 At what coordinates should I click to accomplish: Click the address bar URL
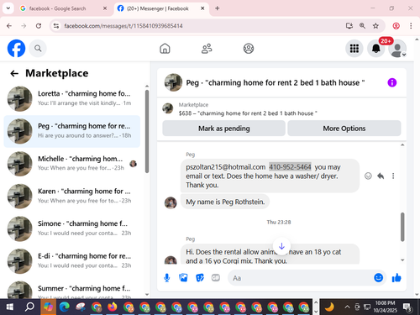point(123,26)
